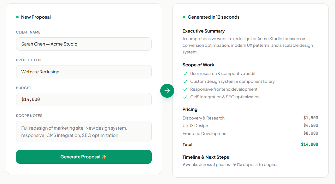Select the Pricing section heading

(x=190, y=109)
